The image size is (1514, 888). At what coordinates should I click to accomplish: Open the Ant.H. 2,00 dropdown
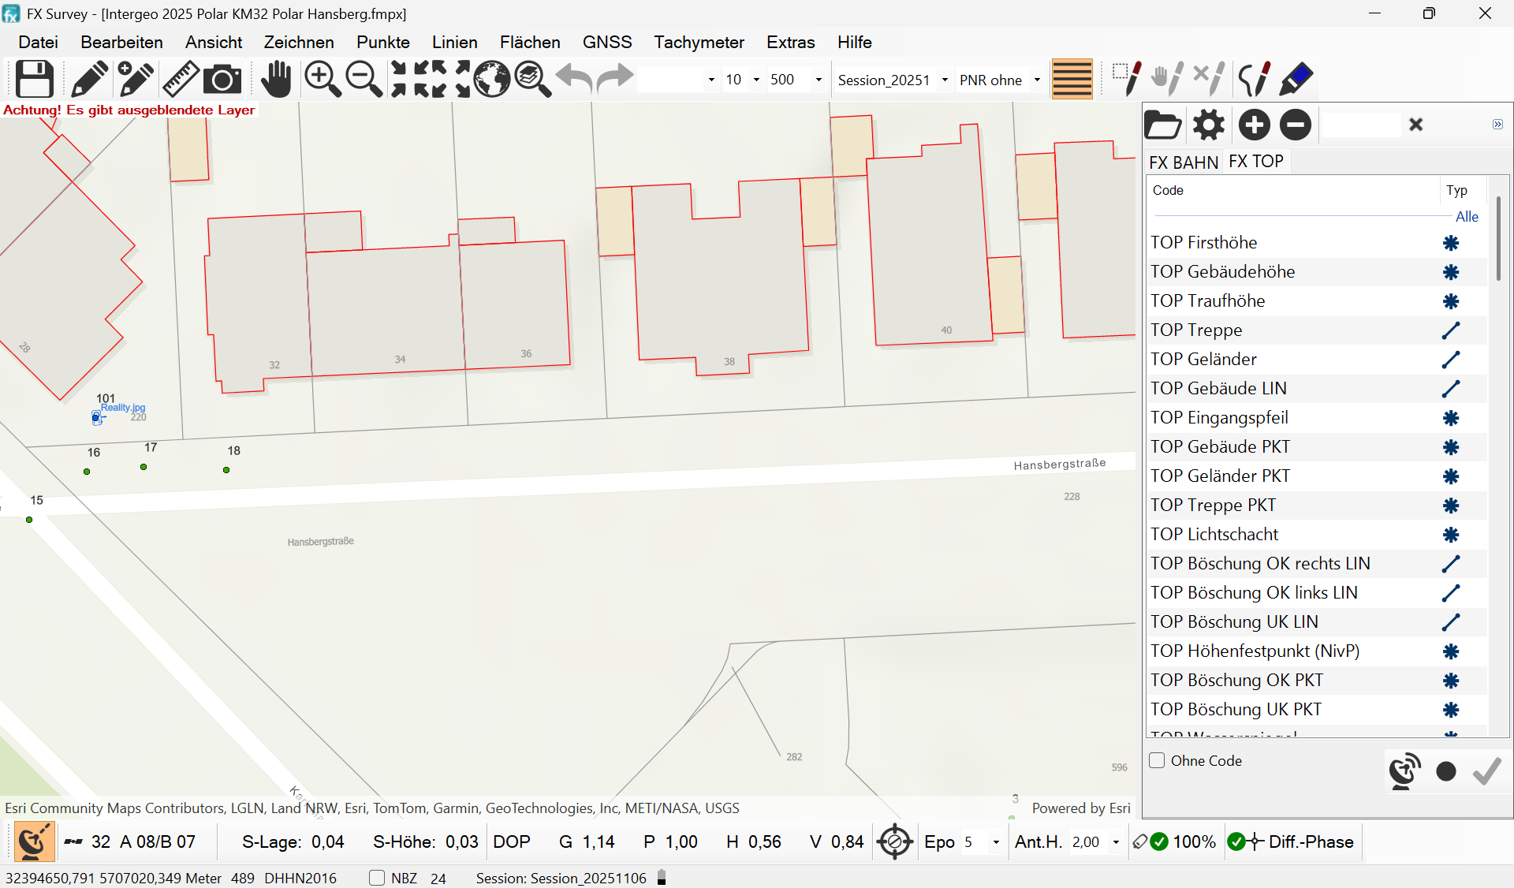pyautogui.click(x=1116, y=842)
